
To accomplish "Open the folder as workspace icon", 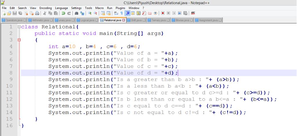I will point(150,13).
